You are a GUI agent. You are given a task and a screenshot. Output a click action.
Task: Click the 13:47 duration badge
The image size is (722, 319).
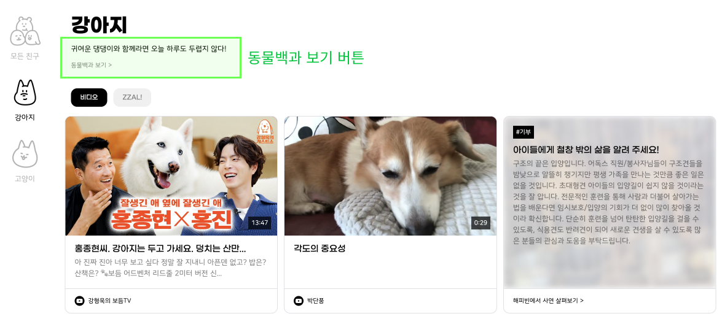pyautogui.click(x=260, y=223)
